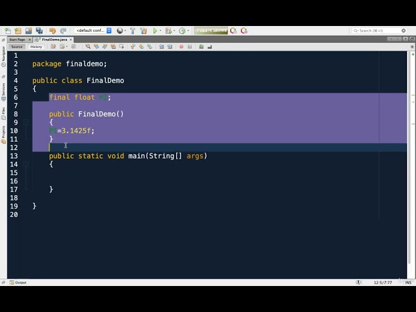The image size is (416, 312).
Task: Click the Find Selection magnifier icon
Action: tap(88, 47)
